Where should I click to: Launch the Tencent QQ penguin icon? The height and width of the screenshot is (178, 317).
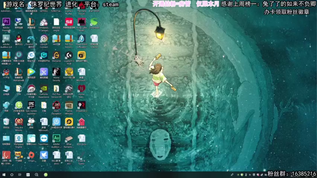[19, 38]
